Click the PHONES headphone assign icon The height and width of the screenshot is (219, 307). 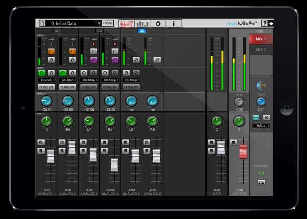(x=261, y=183)
